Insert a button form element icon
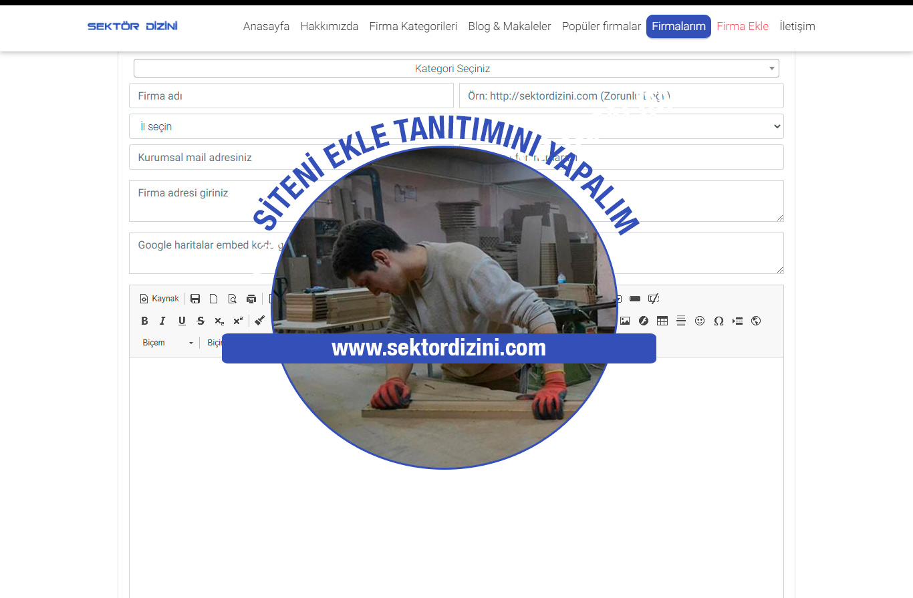Screen dimensions: 913x598 pos(635,299)
